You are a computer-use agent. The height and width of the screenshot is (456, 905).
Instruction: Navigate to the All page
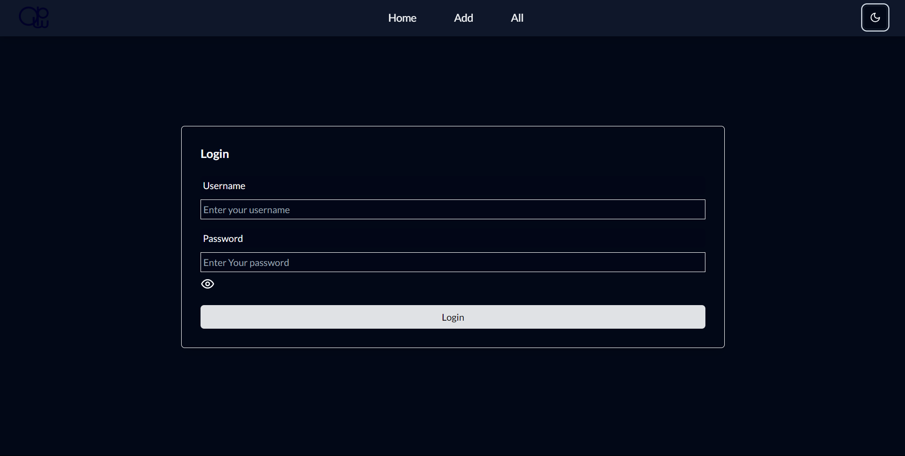[517, 18]
